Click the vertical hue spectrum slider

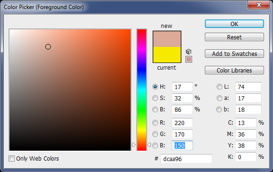click(x=142, y=90)
